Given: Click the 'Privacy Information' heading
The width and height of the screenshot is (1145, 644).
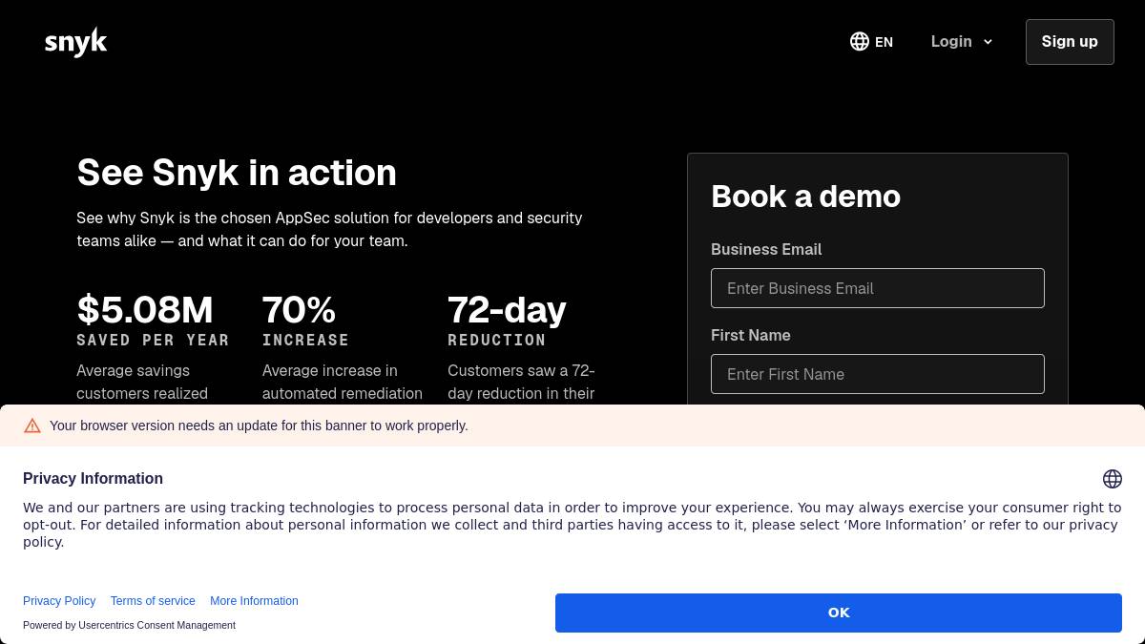Looking at the screenshot, I should point(93,479).
